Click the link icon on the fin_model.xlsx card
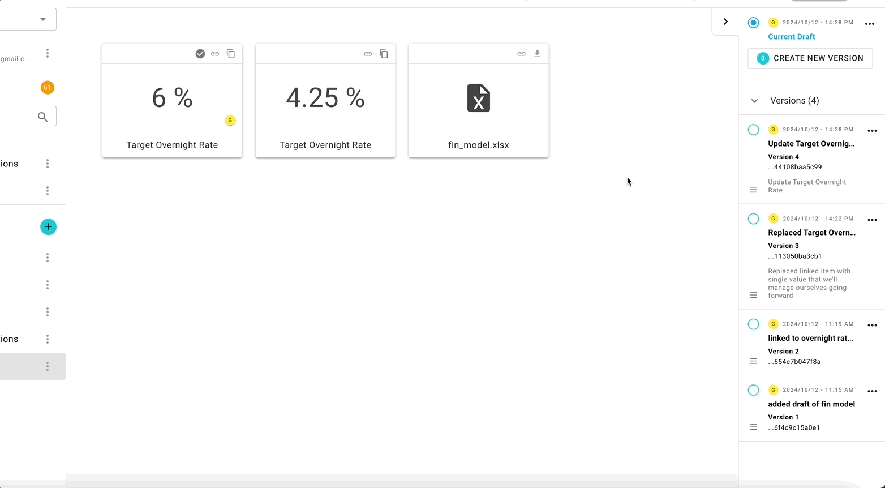 click(x=521, y=54)
